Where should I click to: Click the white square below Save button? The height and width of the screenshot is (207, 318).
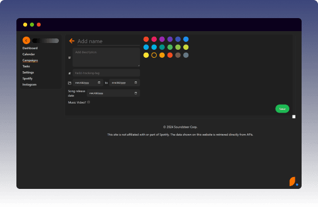point(294,117)
